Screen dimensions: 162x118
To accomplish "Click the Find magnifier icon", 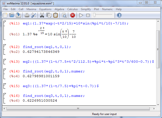I will (x=64, y=15).
